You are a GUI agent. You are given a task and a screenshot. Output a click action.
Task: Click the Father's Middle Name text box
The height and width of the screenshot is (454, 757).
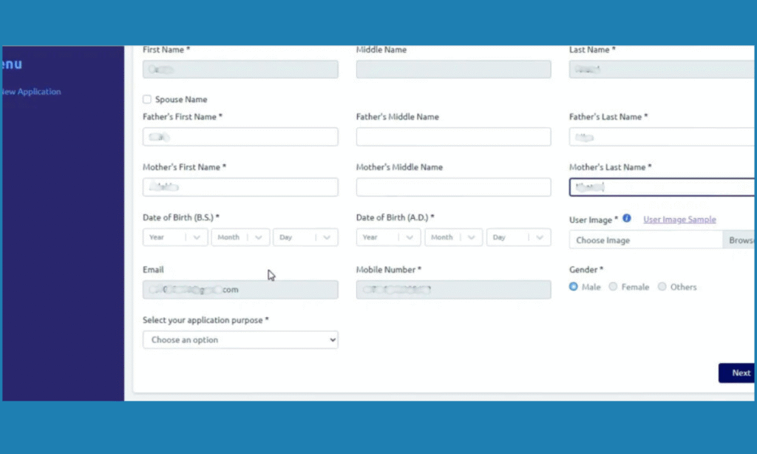pyautogui.click(x=453, y=136)
